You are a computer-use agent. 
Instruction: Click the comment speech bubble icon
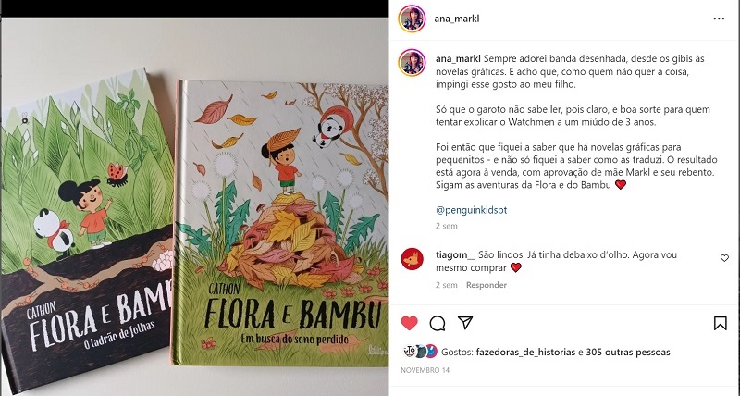pyautogui.click(x=438, y=323)
